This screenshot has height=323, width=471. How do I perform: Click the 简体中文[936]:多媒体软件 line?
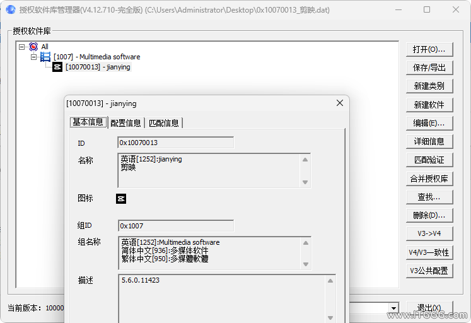point(165,250)
